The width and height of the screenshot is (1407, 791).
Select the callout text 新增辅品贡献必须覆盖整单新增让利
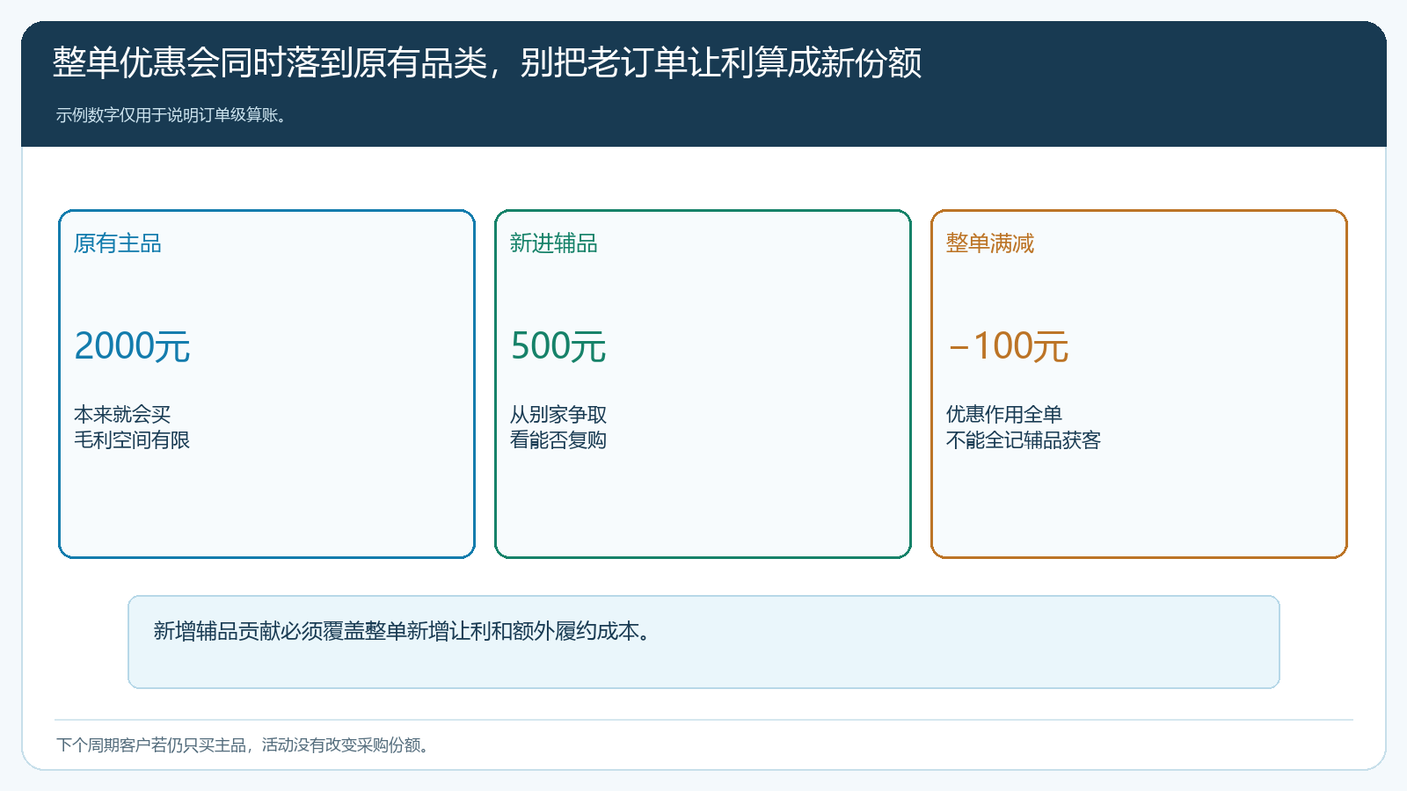[x=403, y=631]
